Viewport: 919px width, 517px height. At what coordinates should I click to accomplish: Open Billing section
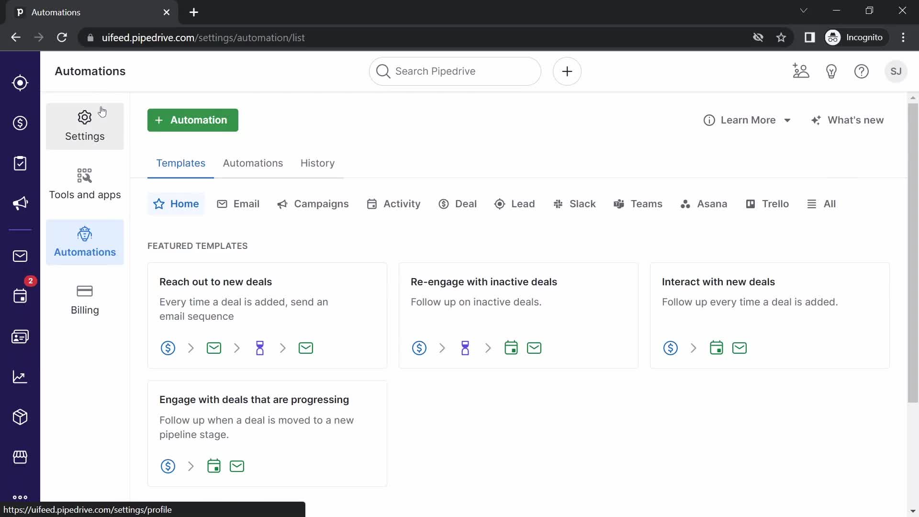tap(85, 300)
